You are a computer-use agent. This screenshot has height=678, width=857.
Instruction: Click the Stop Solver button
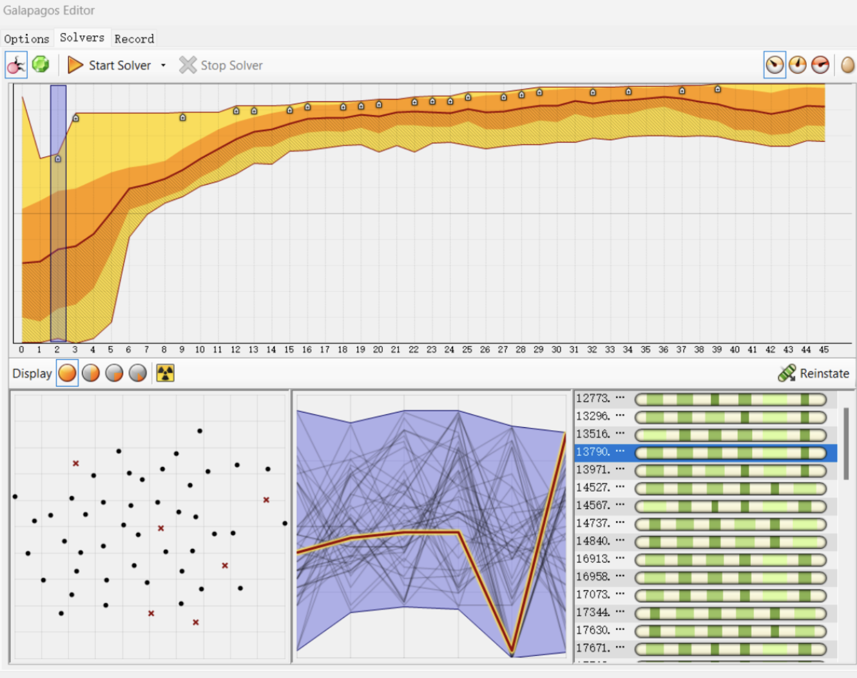[221, 66]
